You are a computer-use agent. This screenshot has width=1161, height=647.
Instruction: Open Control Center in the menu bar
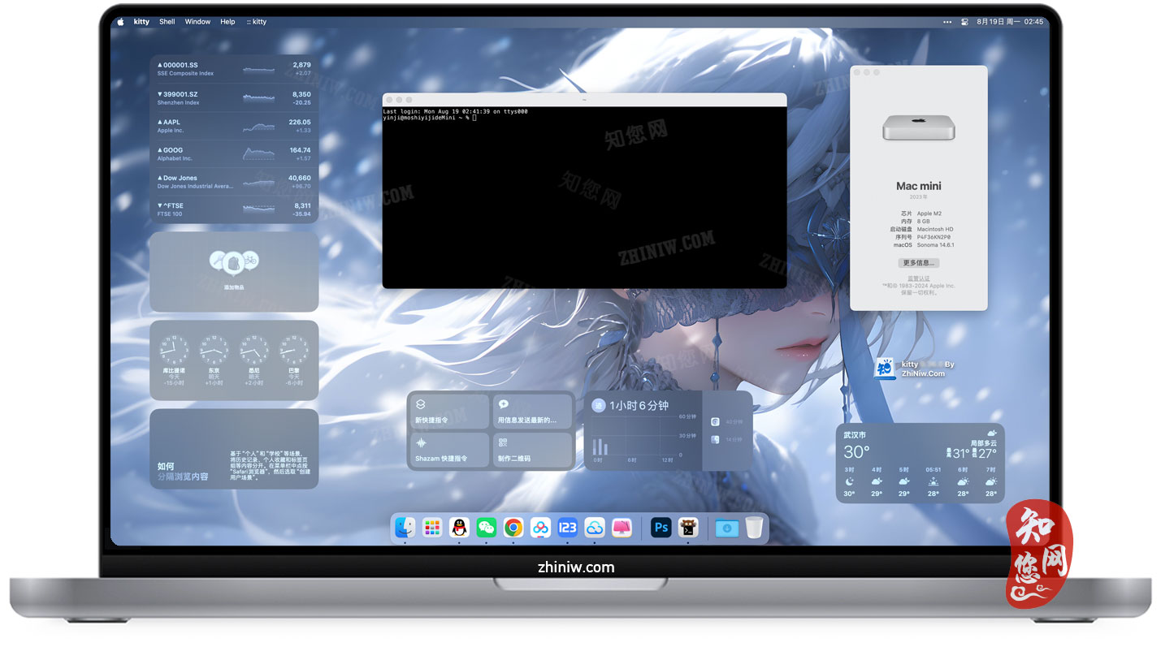(x=965, y=22)
